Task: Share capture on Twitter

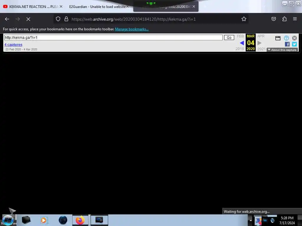Action: tap(294, 44)
